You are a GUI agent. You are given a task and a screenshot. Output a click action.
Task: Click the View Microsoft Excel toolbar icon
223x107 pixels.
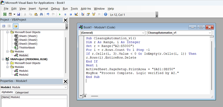[x=5, y=14]
